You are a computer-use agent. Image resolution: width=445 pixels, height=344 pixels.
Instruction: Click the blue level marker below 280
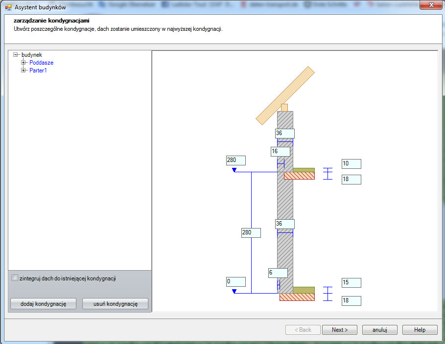pyautogui.click(x=234, y=170)
